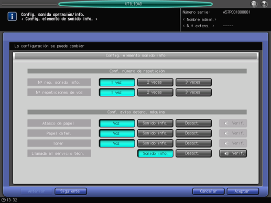Go to the Siguiente page
This screenshot has width=271, height=203.
(71, 191)
